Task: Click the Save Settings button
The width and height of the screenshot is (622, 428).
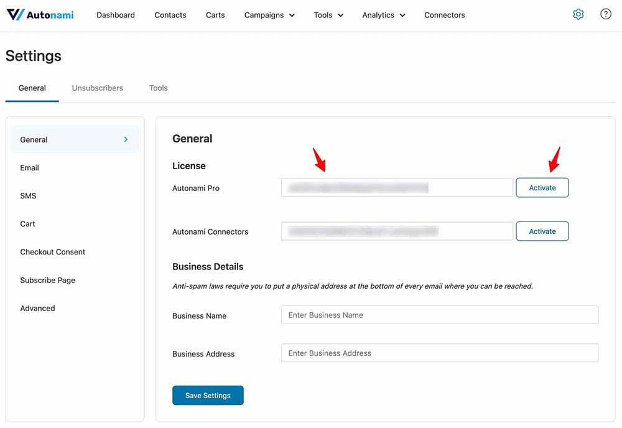Action: 208,396
